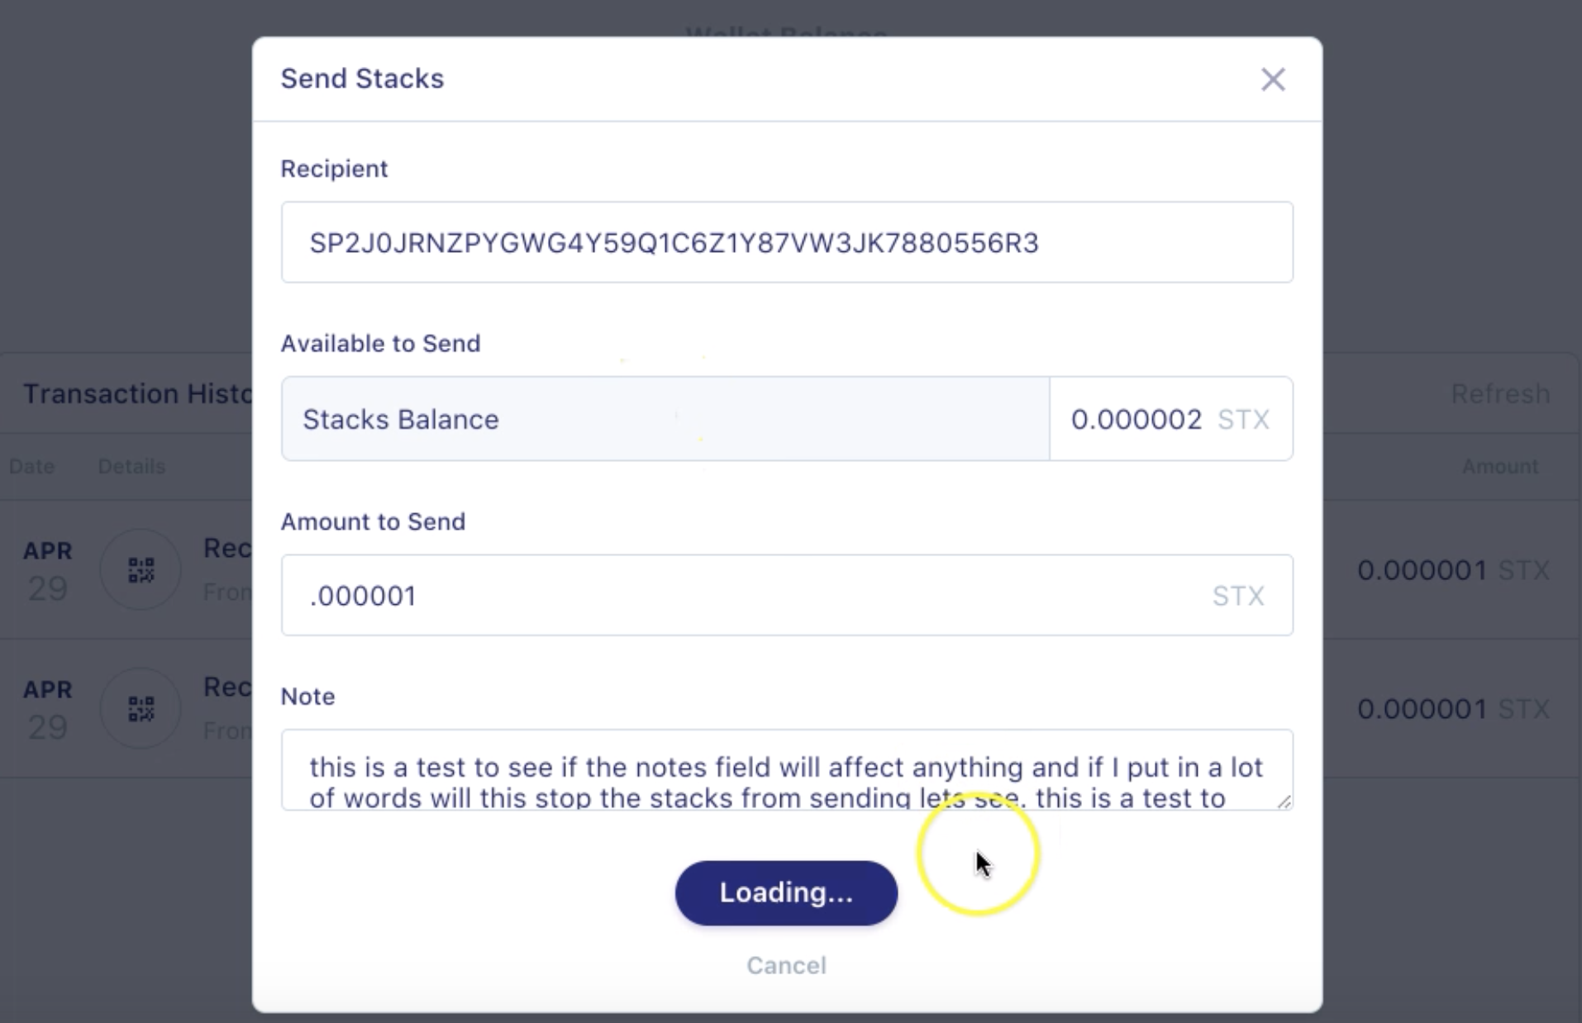Select the Date column header
This screenshot has width=1582, height=1023.
32,466
